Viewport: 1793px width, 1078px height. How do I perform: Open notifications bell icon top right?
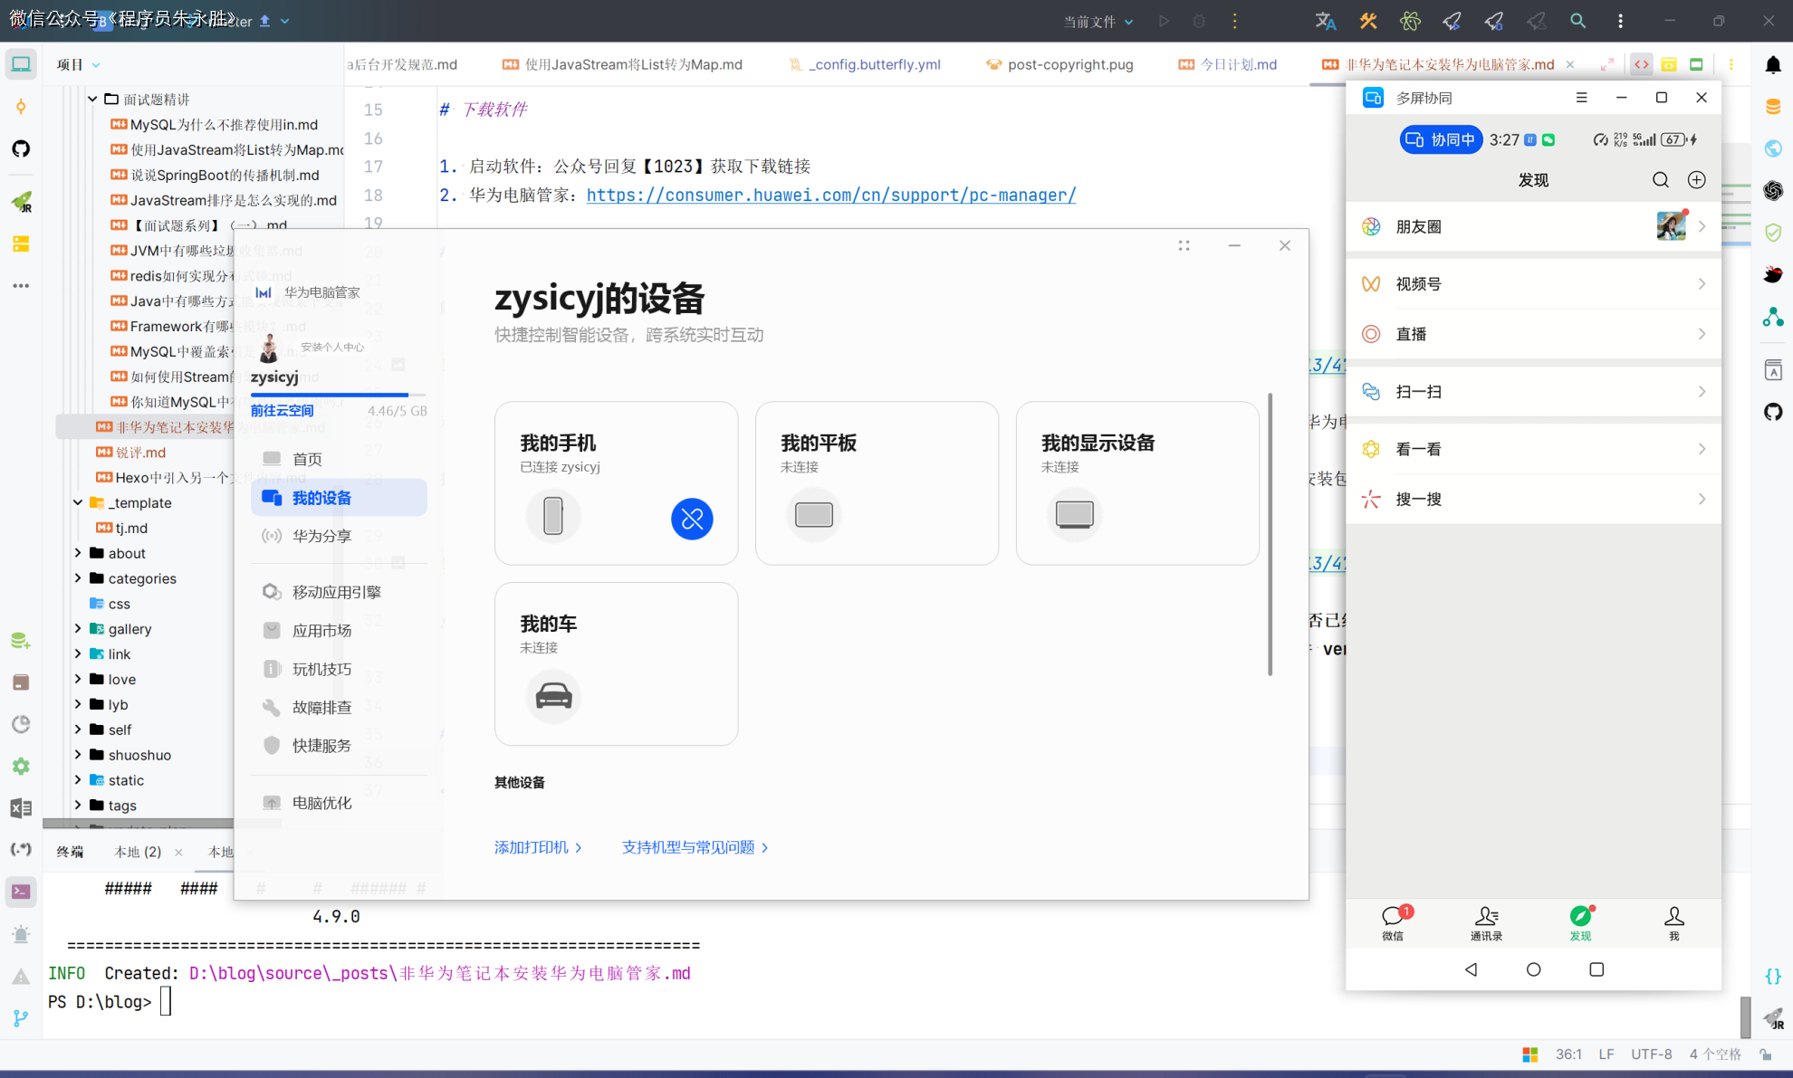coord(1773,65)
